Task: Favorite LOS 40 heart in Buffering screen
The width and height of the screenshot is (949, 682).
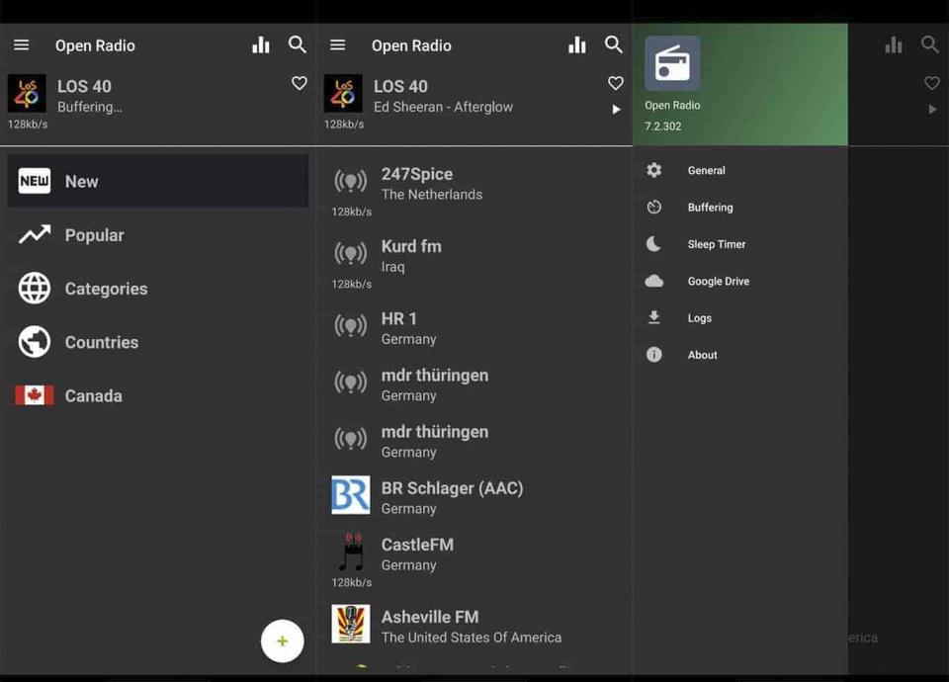Action: pyautogui.click(x=299, y=83)
